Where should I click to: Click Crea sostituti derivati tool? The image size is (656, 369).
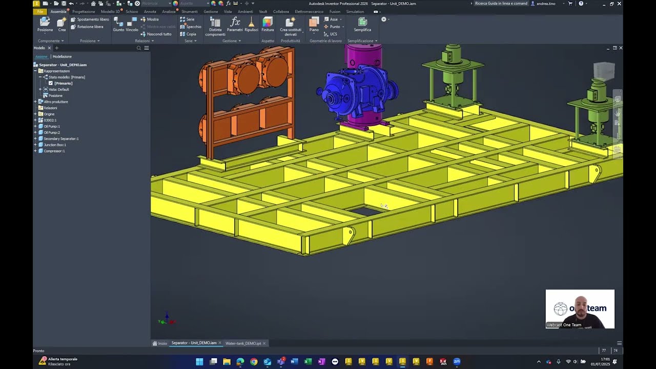tap(291, 27)
